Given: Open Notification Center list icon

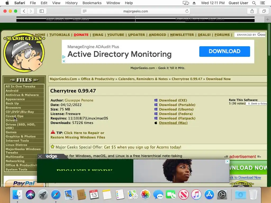Looking at the screenshot, I should (262, 3).
